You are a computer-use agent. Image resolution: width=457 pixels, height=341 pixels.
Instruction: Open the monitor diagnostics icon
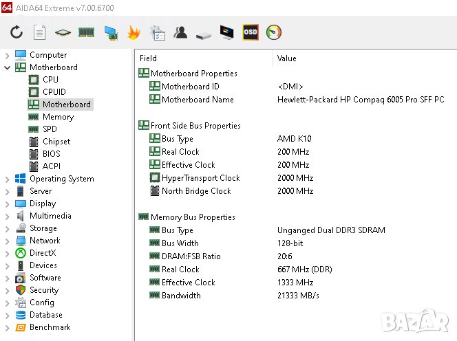[226, 32]
